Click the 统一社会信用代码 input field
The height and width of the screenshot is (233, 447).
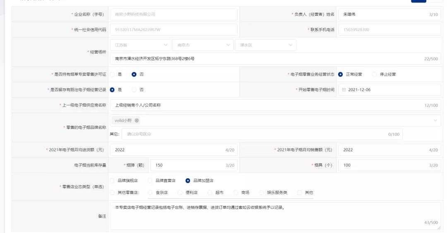(x=173, y=30)
